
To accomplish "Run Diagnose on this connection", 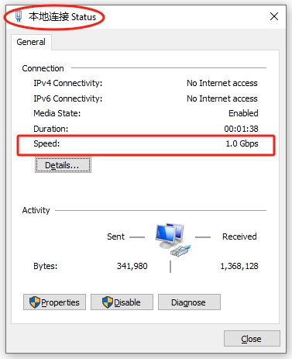I will 189,302.
